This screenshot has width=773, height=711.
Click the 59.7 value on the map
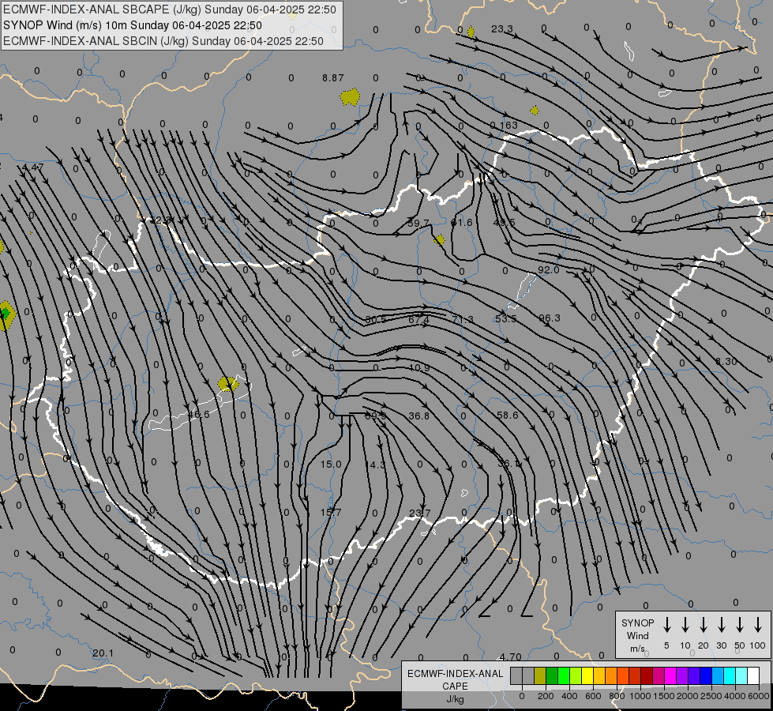pos(418,223)
